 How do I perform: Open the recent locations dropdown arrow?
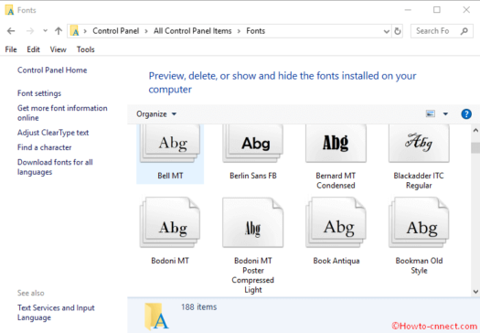(x=46, y=30)
